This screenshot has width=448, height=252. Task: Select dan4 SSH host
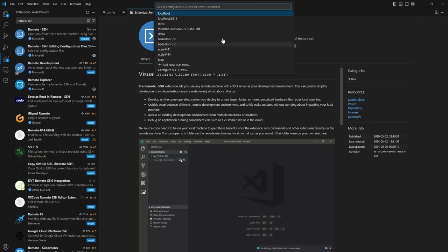[x=224, y=34]
